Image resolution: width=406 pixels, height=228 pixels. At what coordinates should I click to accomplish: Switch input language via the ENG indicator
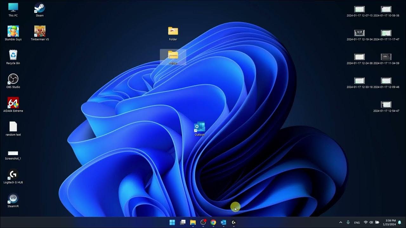click(357, 222)
